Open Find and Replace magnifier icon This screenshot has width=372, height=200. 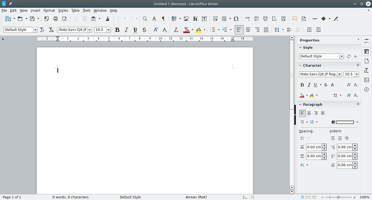point(145,19)
